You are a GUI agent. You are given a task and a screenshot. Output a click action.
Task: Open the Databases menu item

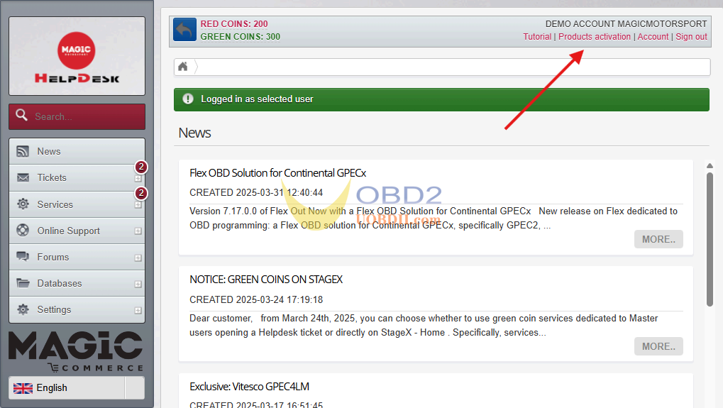[x=77, y=283]
